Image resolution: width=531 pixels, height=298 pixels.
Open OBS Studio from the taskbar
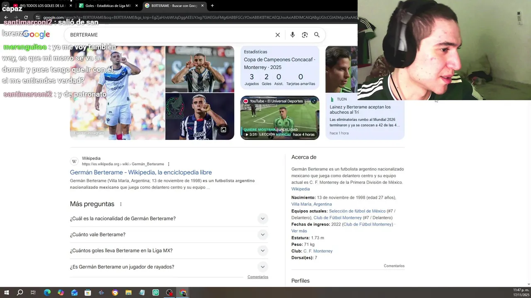[169, 293]
